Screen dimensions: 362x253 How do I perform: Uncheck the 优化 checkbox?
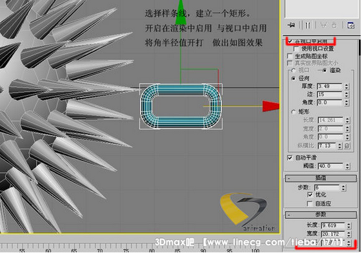(310, 195)
